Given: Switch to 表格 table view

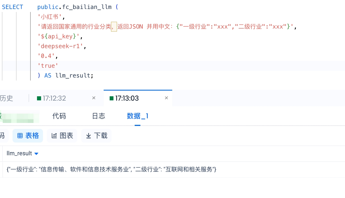Looking at the screenshot, I should pos(28,136).
